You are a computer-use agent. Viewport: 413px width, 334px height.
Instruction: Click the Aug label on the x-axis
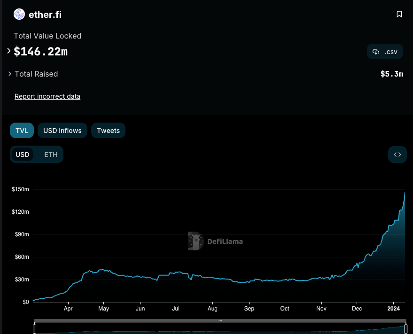pos(212,309)
